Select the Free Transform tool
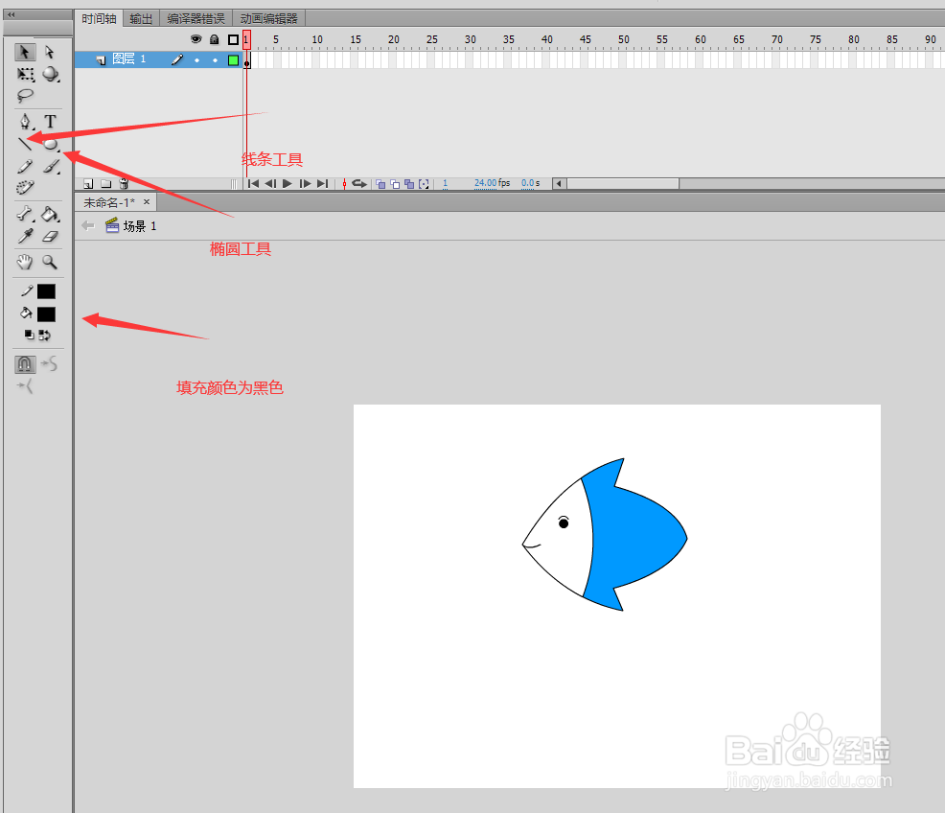 click(26, 74)
